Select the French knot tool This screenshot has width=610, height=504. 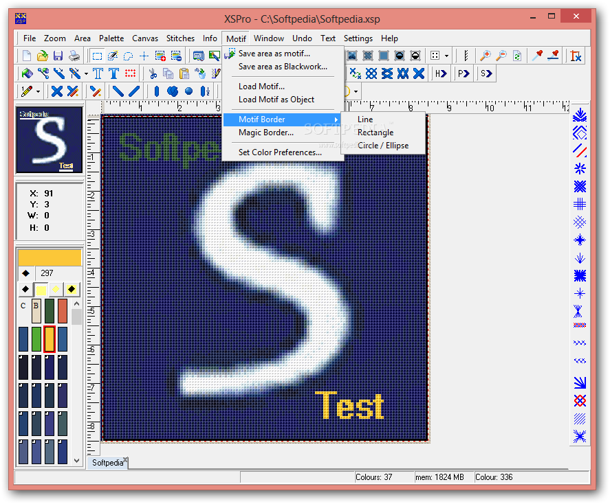click(x=173, y=91)
